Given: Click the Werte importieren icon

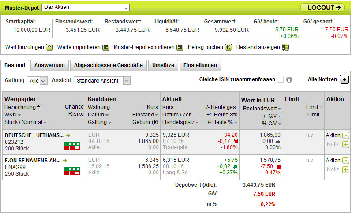Looking at the screenshot, I should click(x=106, y=47).
